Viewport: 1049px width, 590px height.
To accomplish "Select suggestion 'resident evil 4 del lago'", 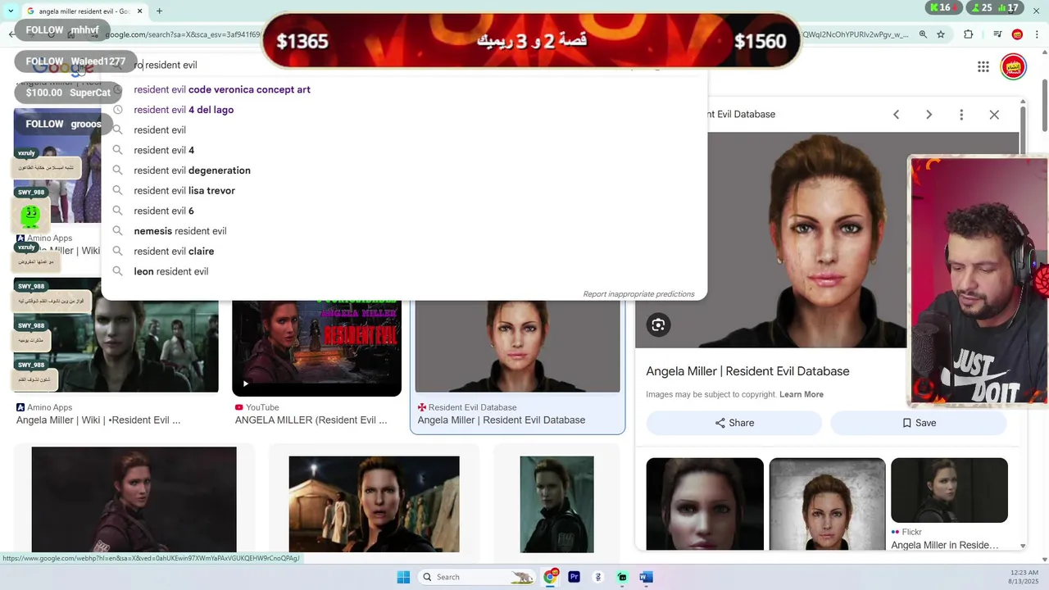I will (x=184, y=110).
